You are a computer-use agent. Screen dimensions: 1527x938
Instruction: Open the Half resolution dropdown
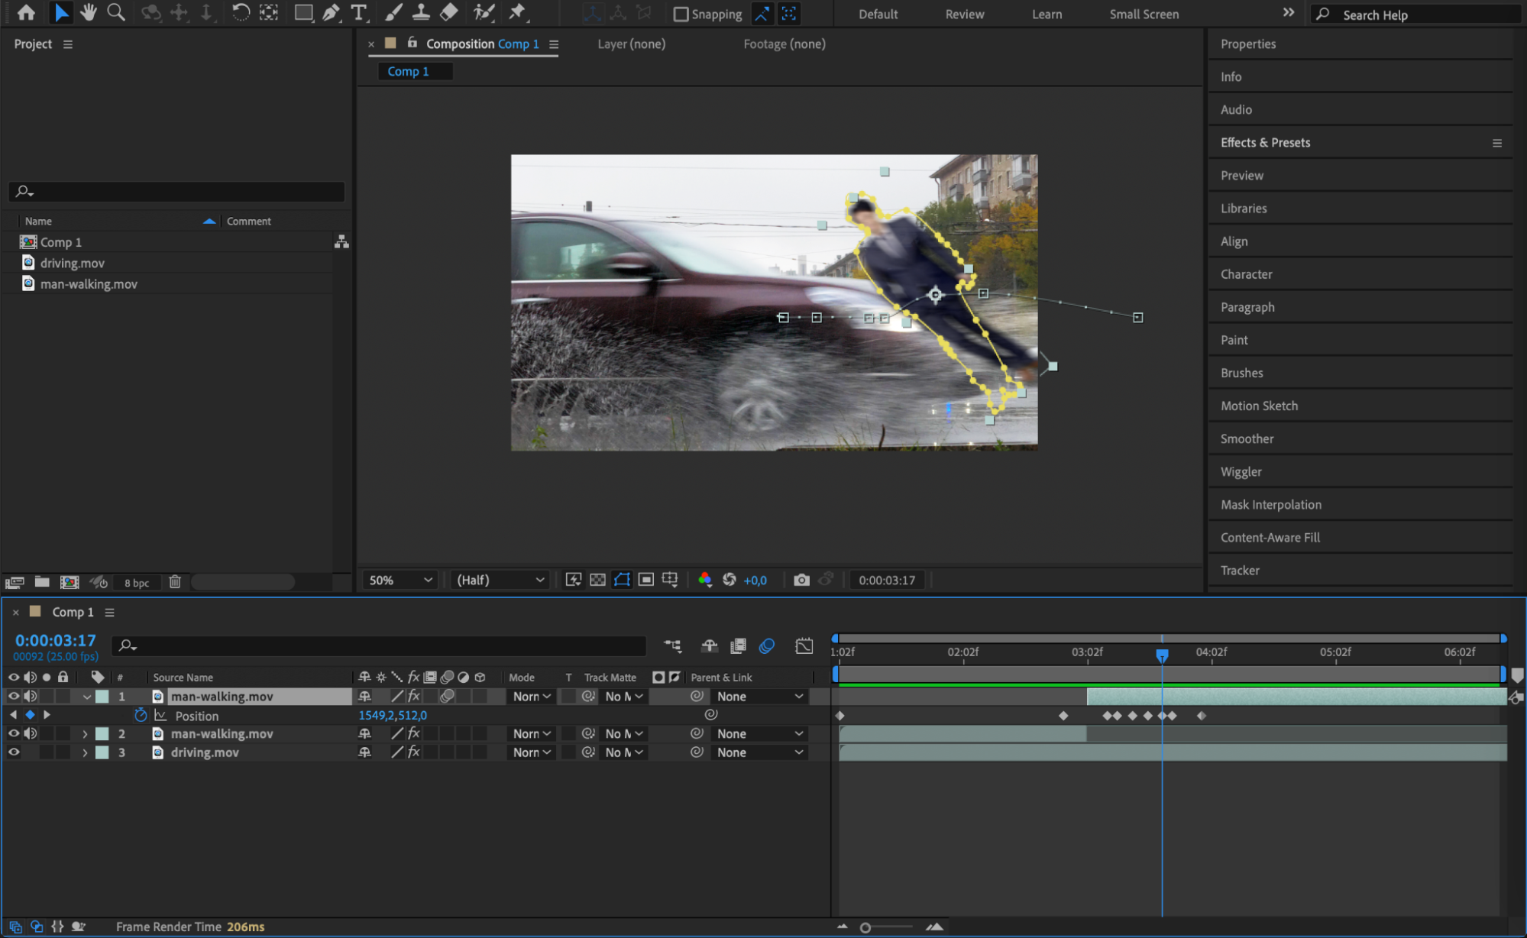point(500,580)
